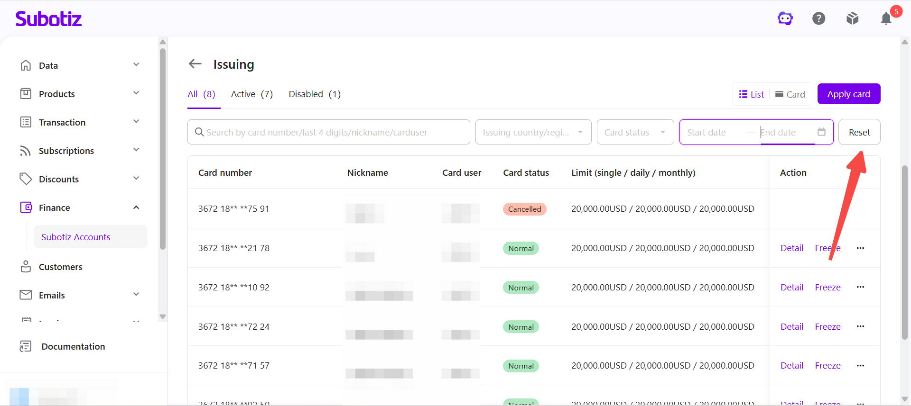Freeze card ending 71 57
The image size is (911, 406).
827,365
